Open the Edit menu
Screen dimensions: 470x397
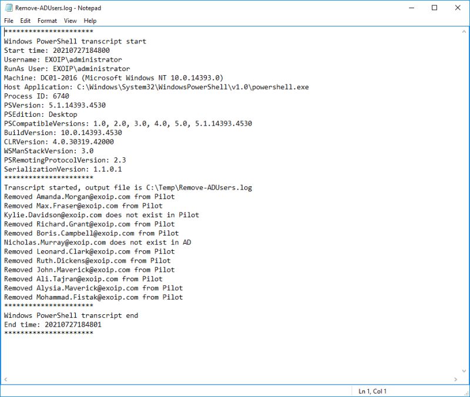[x=25, y=20]
